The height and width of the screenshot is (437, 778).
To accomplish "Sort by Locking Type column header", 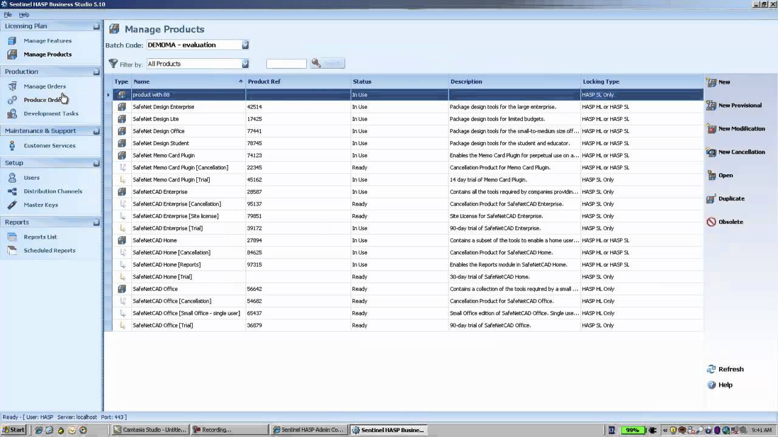I will 642,81.
